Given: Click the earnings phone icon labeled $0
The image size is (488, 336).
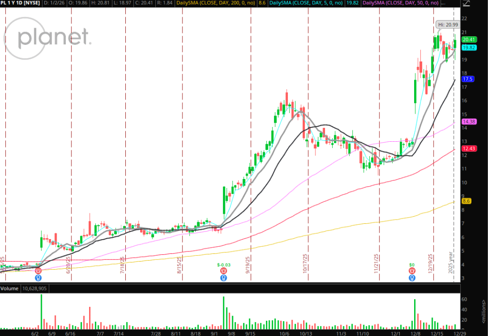Looking at the screenshot, I should [411, 271].
